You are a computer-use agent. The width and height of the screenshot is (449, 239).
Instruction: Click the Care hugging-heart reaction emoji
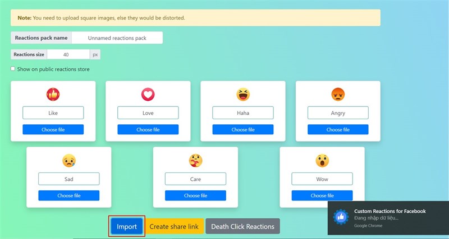coord(195,161)
